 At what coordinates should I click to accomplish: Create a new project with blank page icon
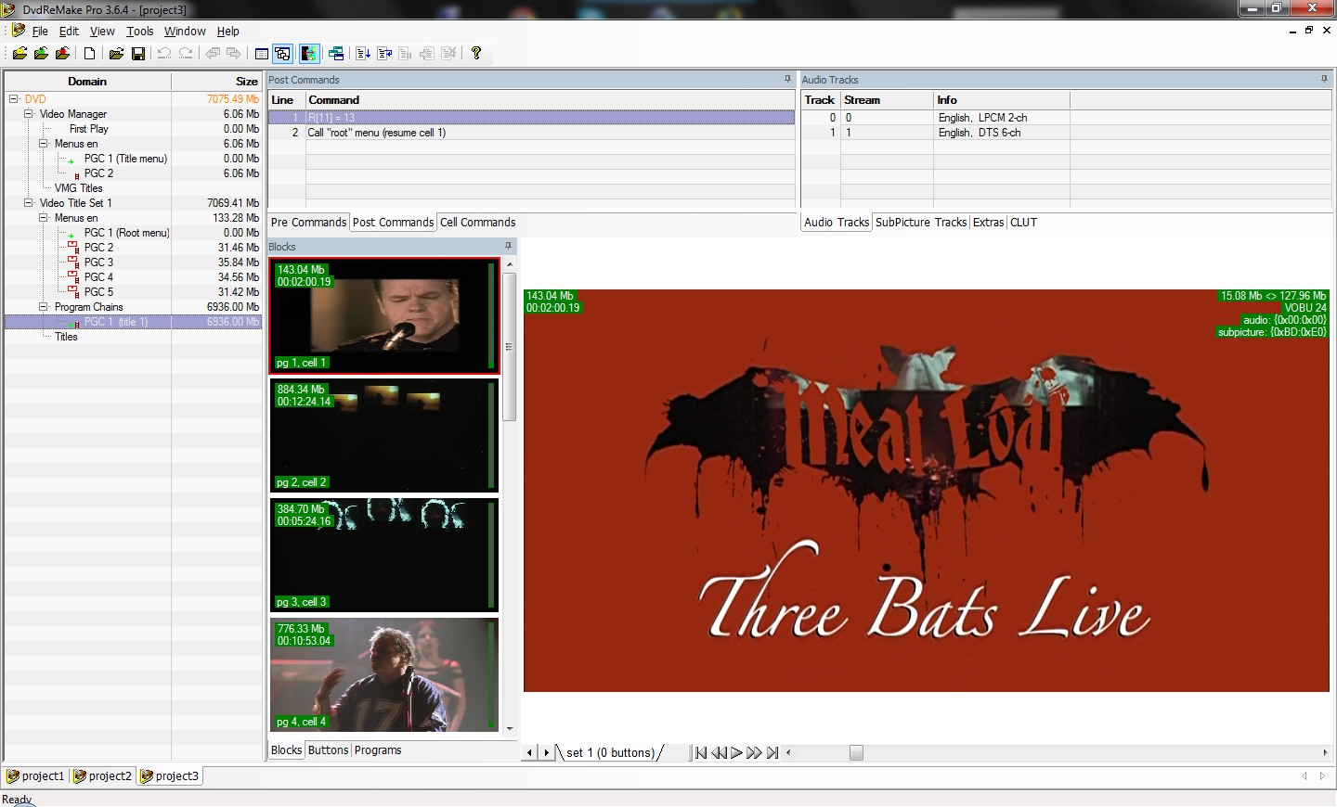point(90,54)
